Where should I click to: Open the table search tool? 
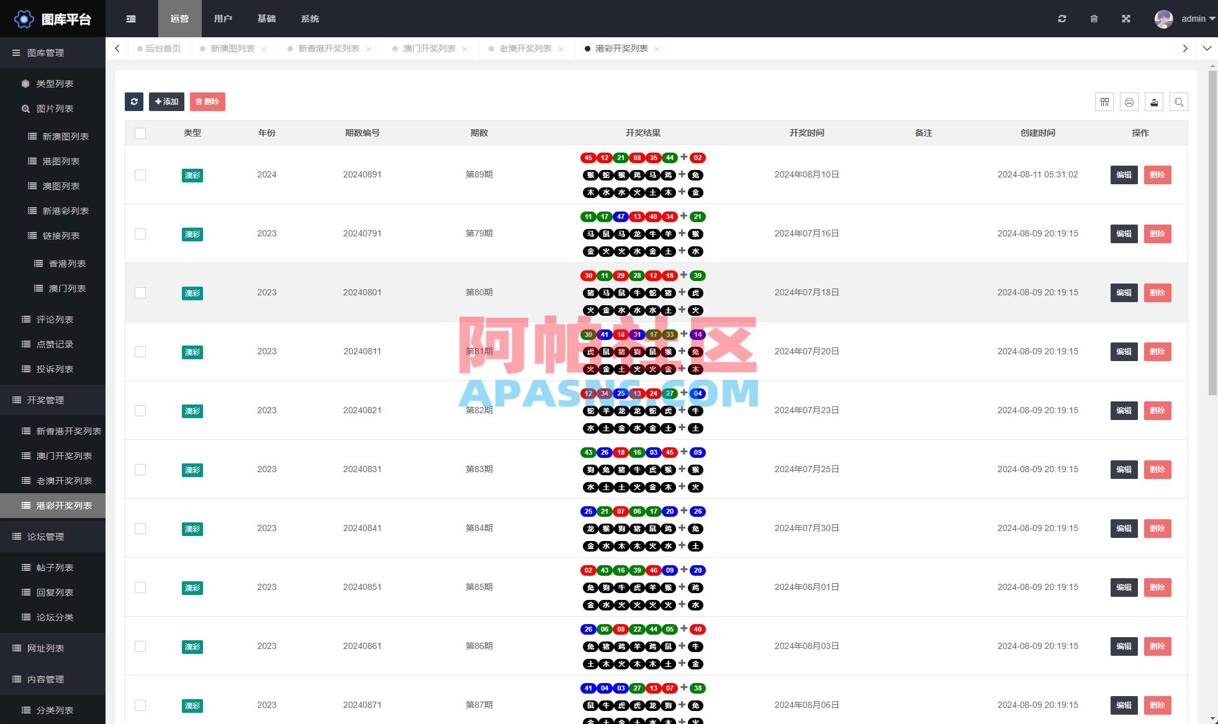[1179, 102]
